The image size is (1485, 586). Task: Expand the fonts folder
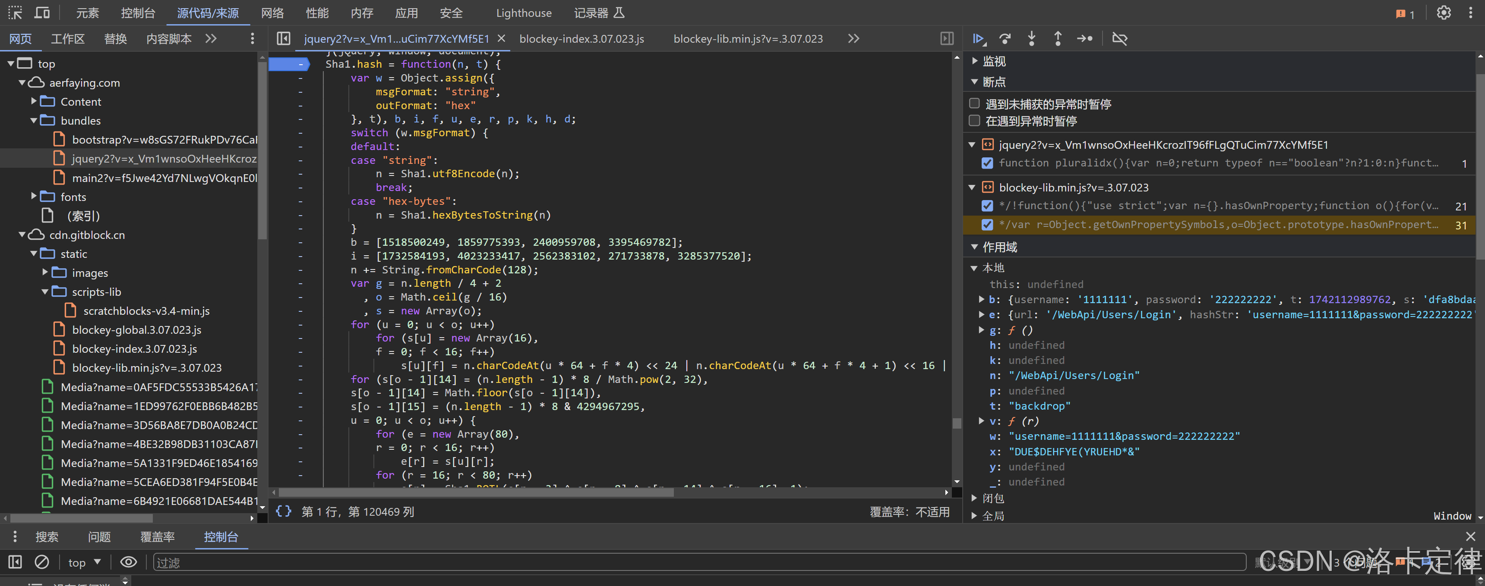(33, 197)
